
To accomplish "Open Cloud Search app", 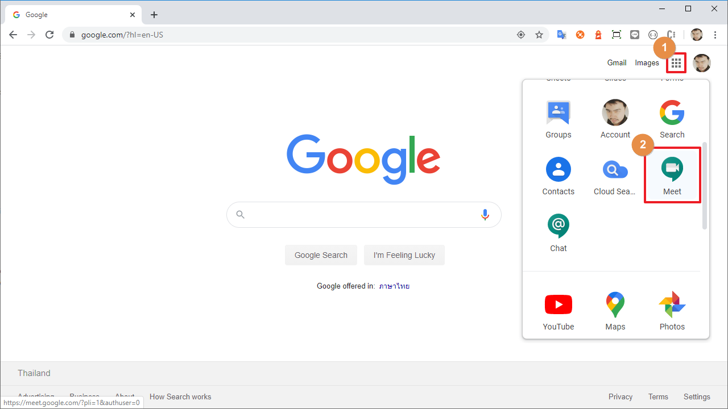I will [x=615, y=176].
